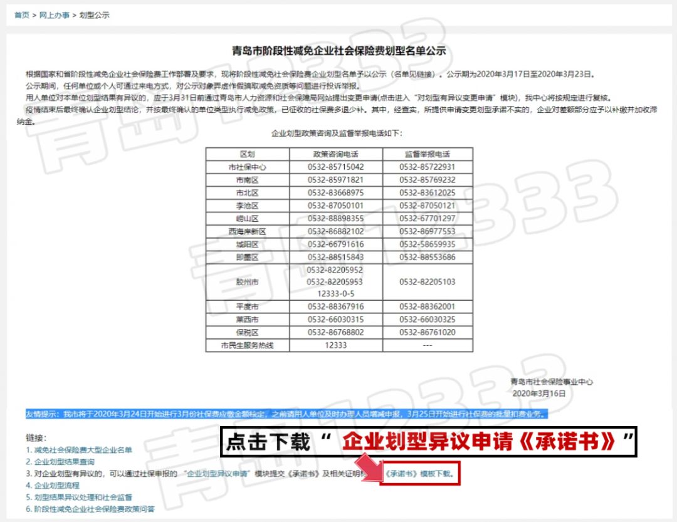
Task: Click supervision phone number 0532-85769232
Action: coord(427,180)
